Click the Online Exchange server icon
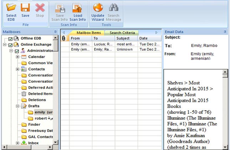This screenshot has height=150, width=230. pyautogui.click(x=16, y=45)
